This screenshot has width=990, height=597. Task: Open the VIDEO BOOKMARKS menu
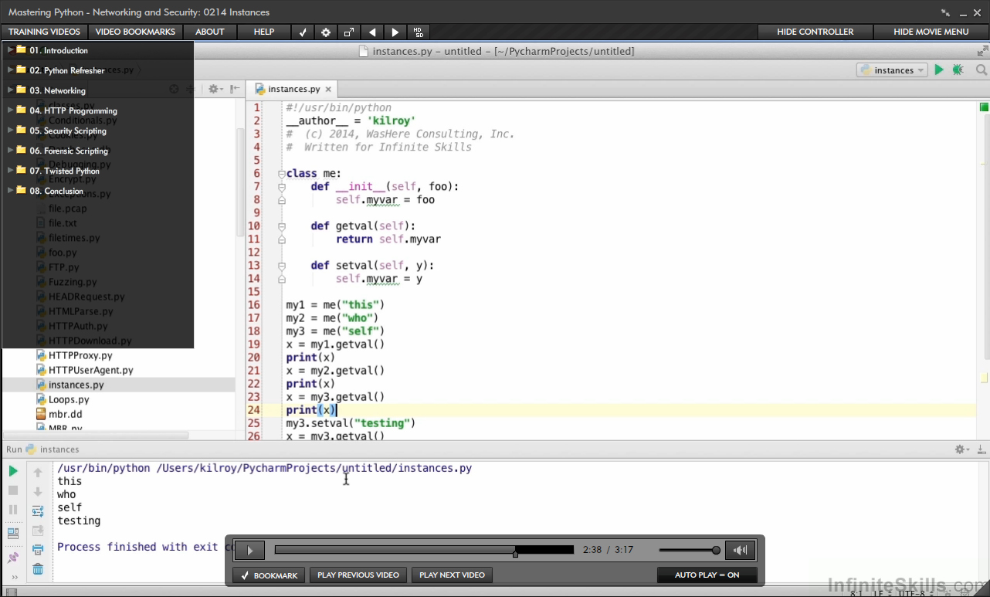coord(135,32)
